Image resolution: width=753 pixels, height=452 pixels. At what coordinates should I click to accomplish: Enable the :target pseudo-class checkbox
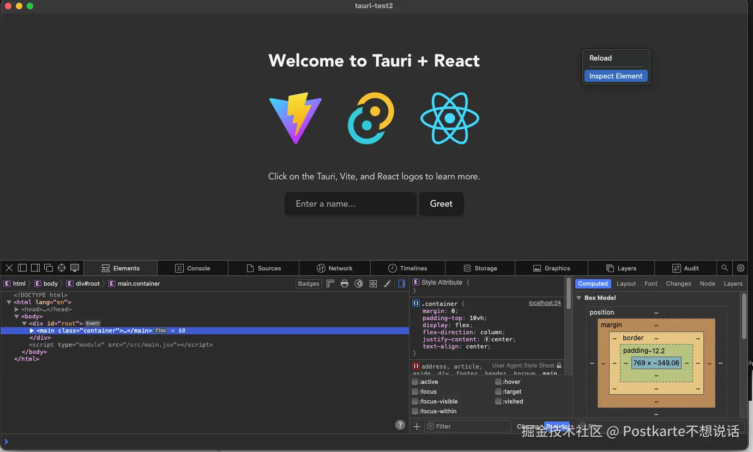(498, 391)
